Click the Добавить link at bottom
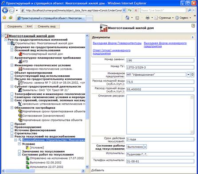198x174 pixels. [x=97, y=170]
